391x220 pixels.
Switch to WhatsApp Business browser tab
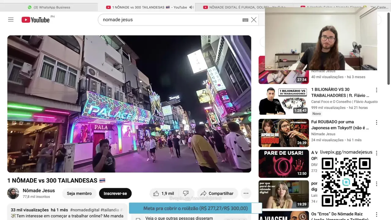pyautogui.click(x=49, y=7)
